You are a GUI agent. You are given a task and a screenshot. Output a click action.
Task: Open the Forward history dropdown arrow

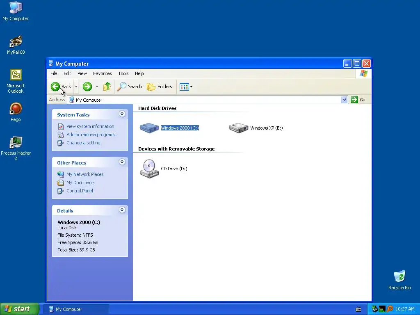pos(97,87)
